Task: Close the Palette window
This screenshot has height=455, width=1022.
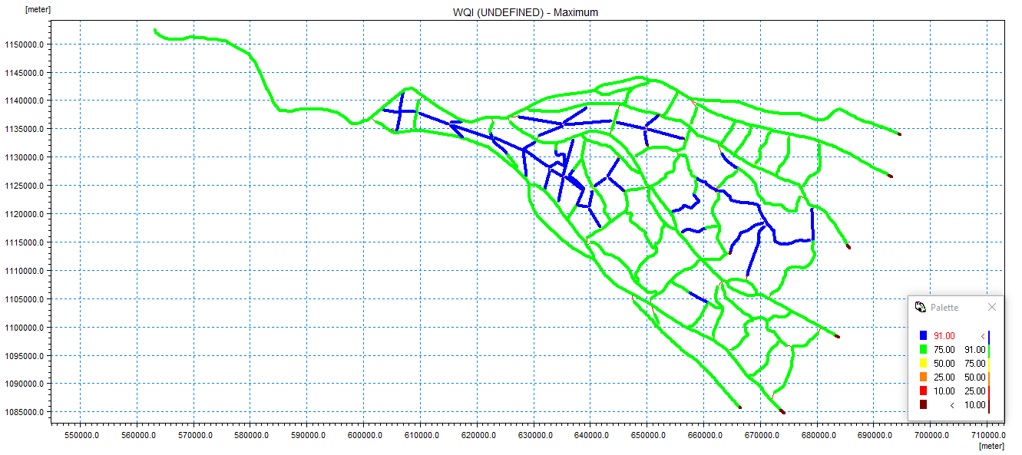Action: pos(992,307)
